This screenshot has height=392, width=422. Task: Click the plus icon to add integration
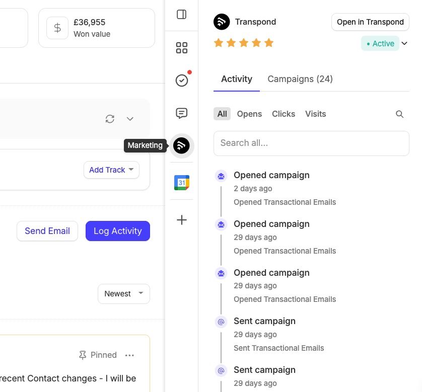click(182, 220)
